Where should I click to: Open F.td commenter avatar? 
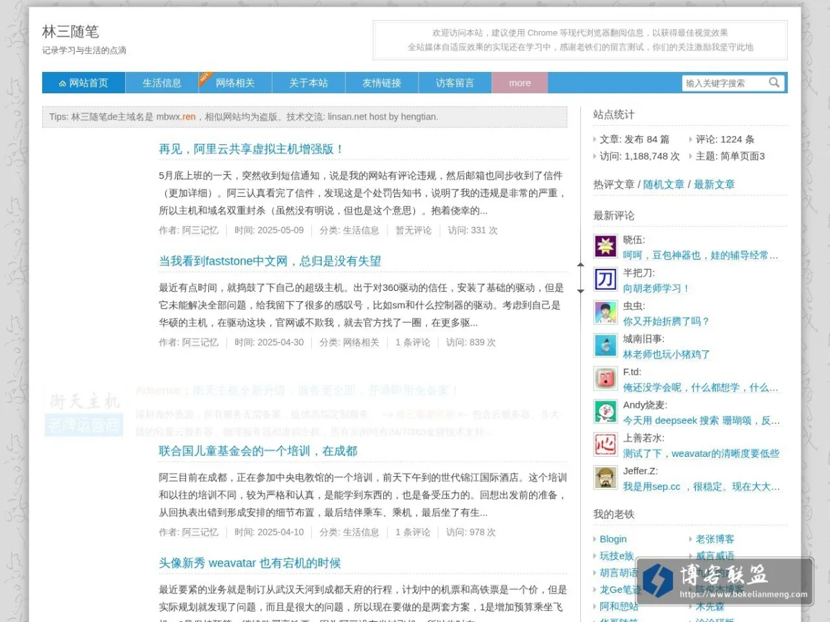(x=606, y=379)
